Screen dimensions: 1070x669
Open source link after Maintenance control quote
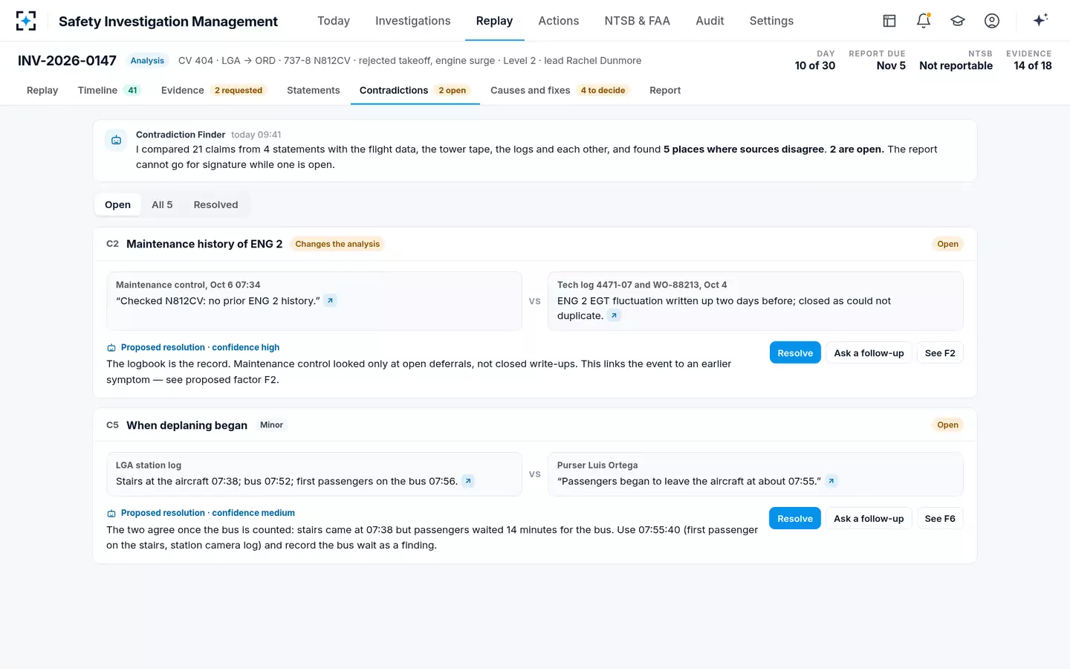pyautogui.click(x=331, y=300)
